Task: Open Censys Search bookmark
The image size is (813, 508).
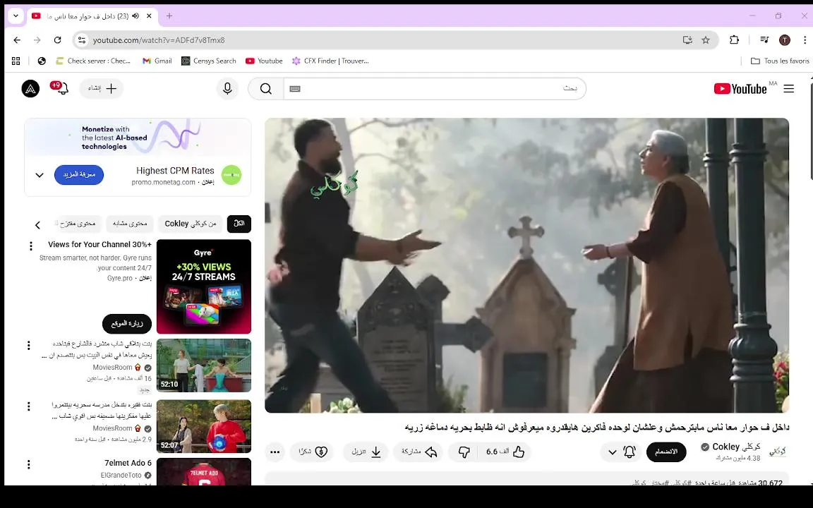Action: pos(208,61)
